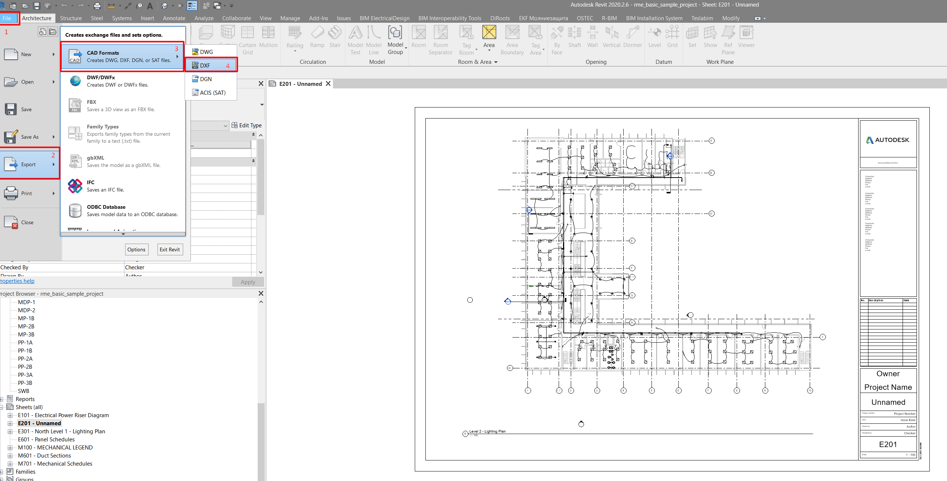Select the Model Group tool

point(395,40)
